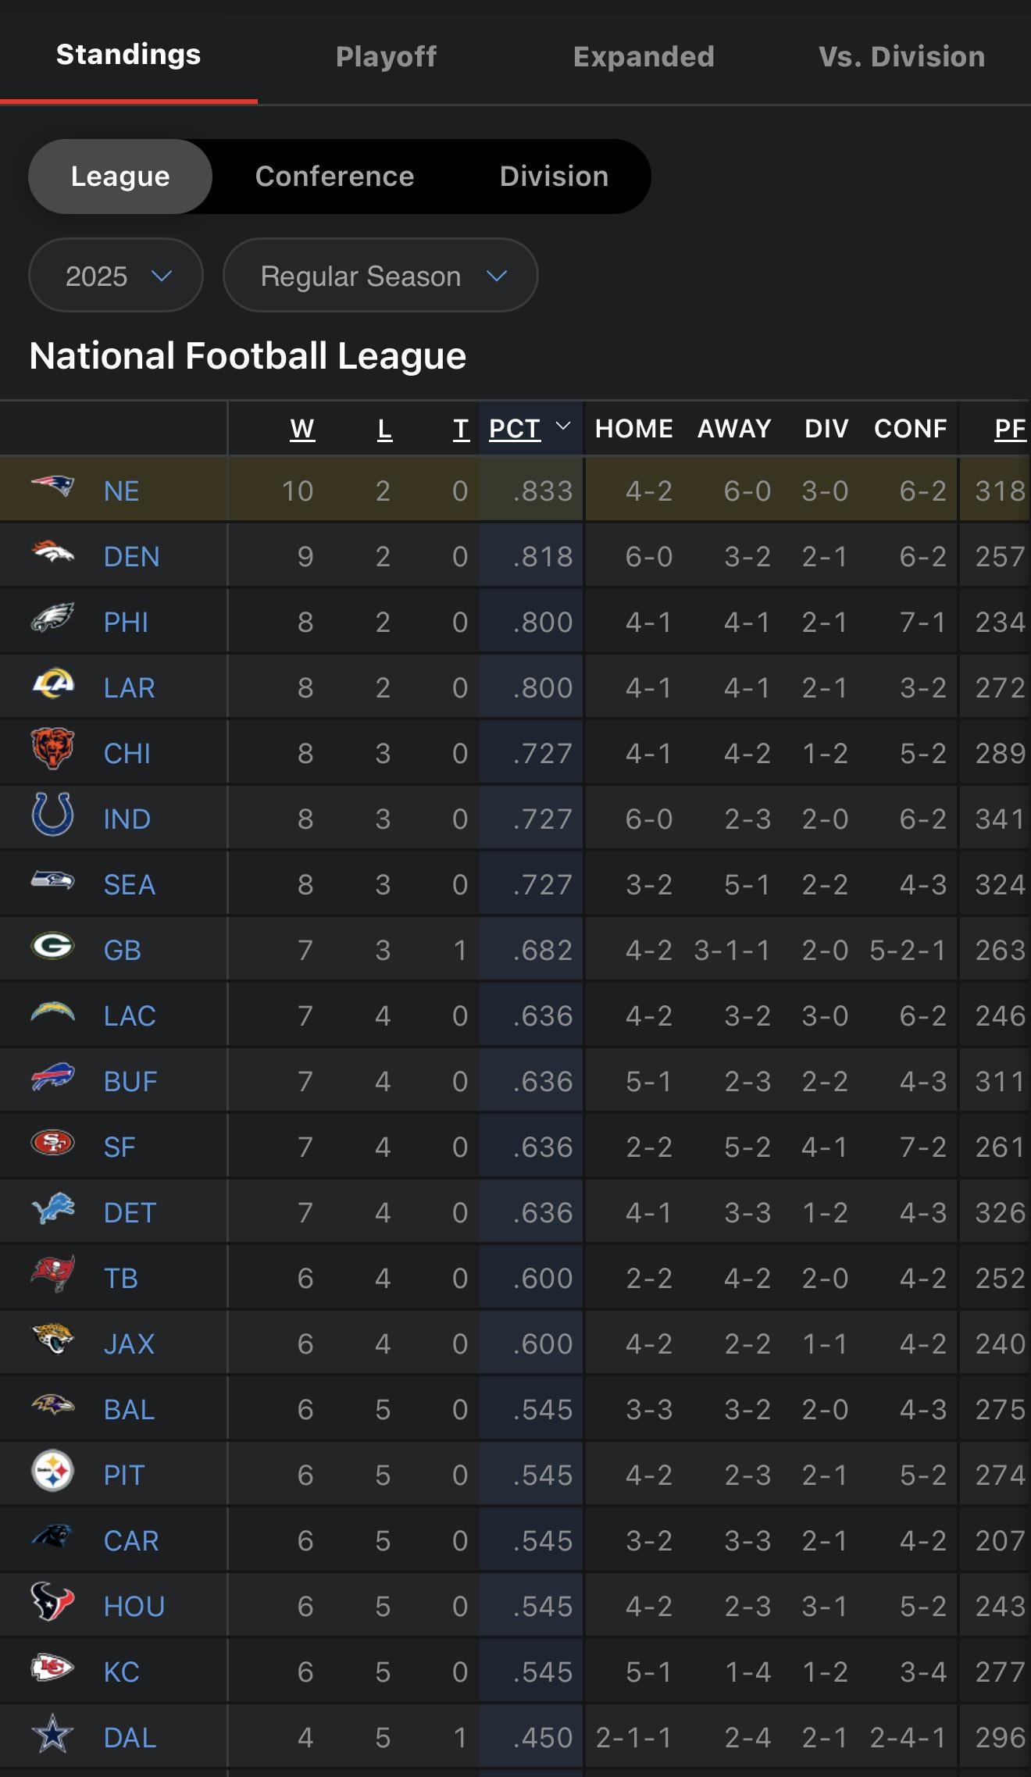This screenshot has height=1777, width=1031.
Task: Click the Green Bay Packers logo
Action: click(52, 947)
